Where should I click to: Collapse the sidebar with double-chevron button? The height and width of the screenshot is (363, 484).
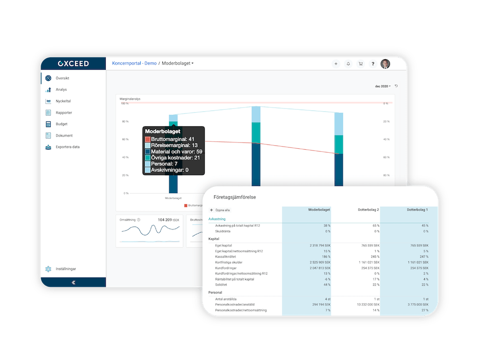point(73,283)
